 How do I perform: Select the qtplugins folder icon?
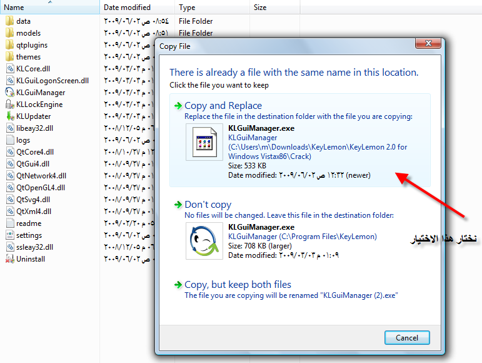click(x=9, y=45)
